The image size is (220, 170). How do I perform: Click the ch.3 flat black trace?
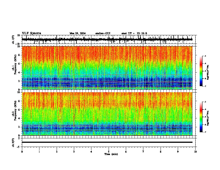point(107,142)
